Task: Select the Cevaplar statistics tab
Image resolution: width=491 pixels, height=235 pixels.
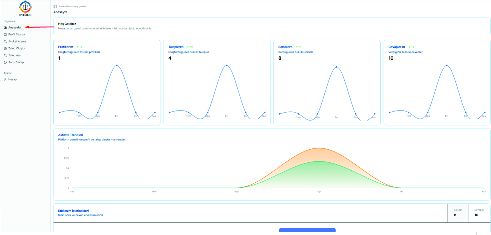Action: click(479, 213)
